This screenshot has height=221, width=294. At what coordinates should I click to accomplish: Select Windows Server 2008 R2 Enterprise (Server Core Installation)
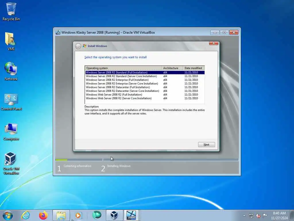(x=145, y=83)
